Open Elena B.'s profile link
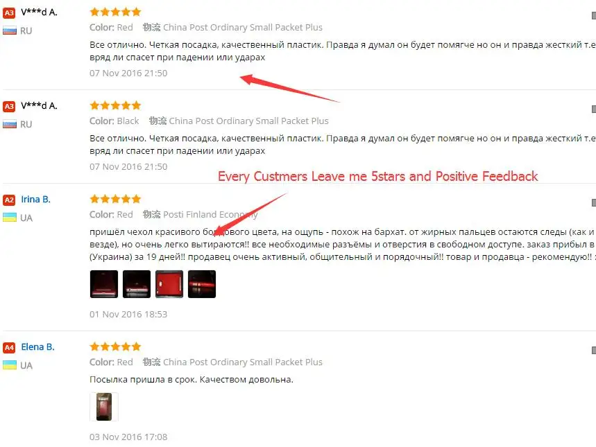 tap(37, 347)
